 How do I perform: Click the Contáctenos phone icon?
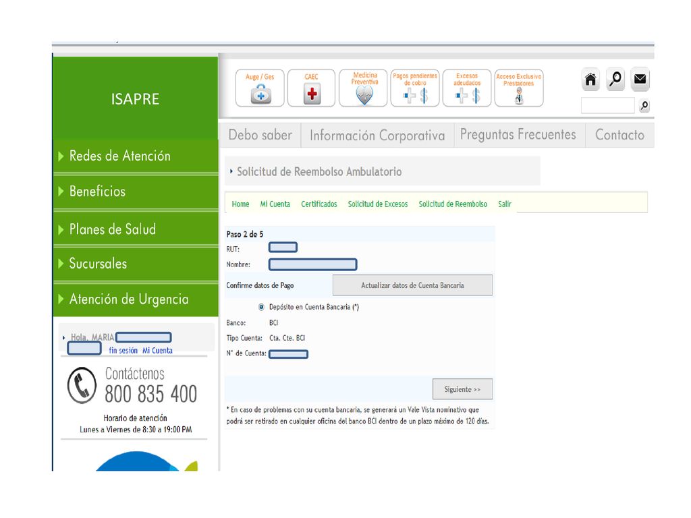(82, 385)
